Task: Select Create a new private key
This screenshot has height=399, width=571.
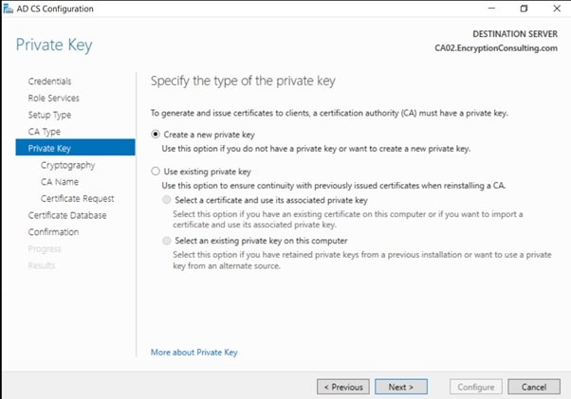Action: pos(157,135)
